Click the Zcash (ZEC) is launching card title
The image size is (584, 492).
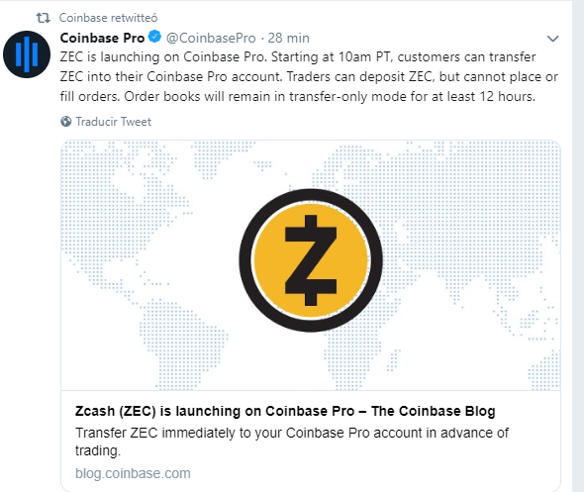pos(285,411)
